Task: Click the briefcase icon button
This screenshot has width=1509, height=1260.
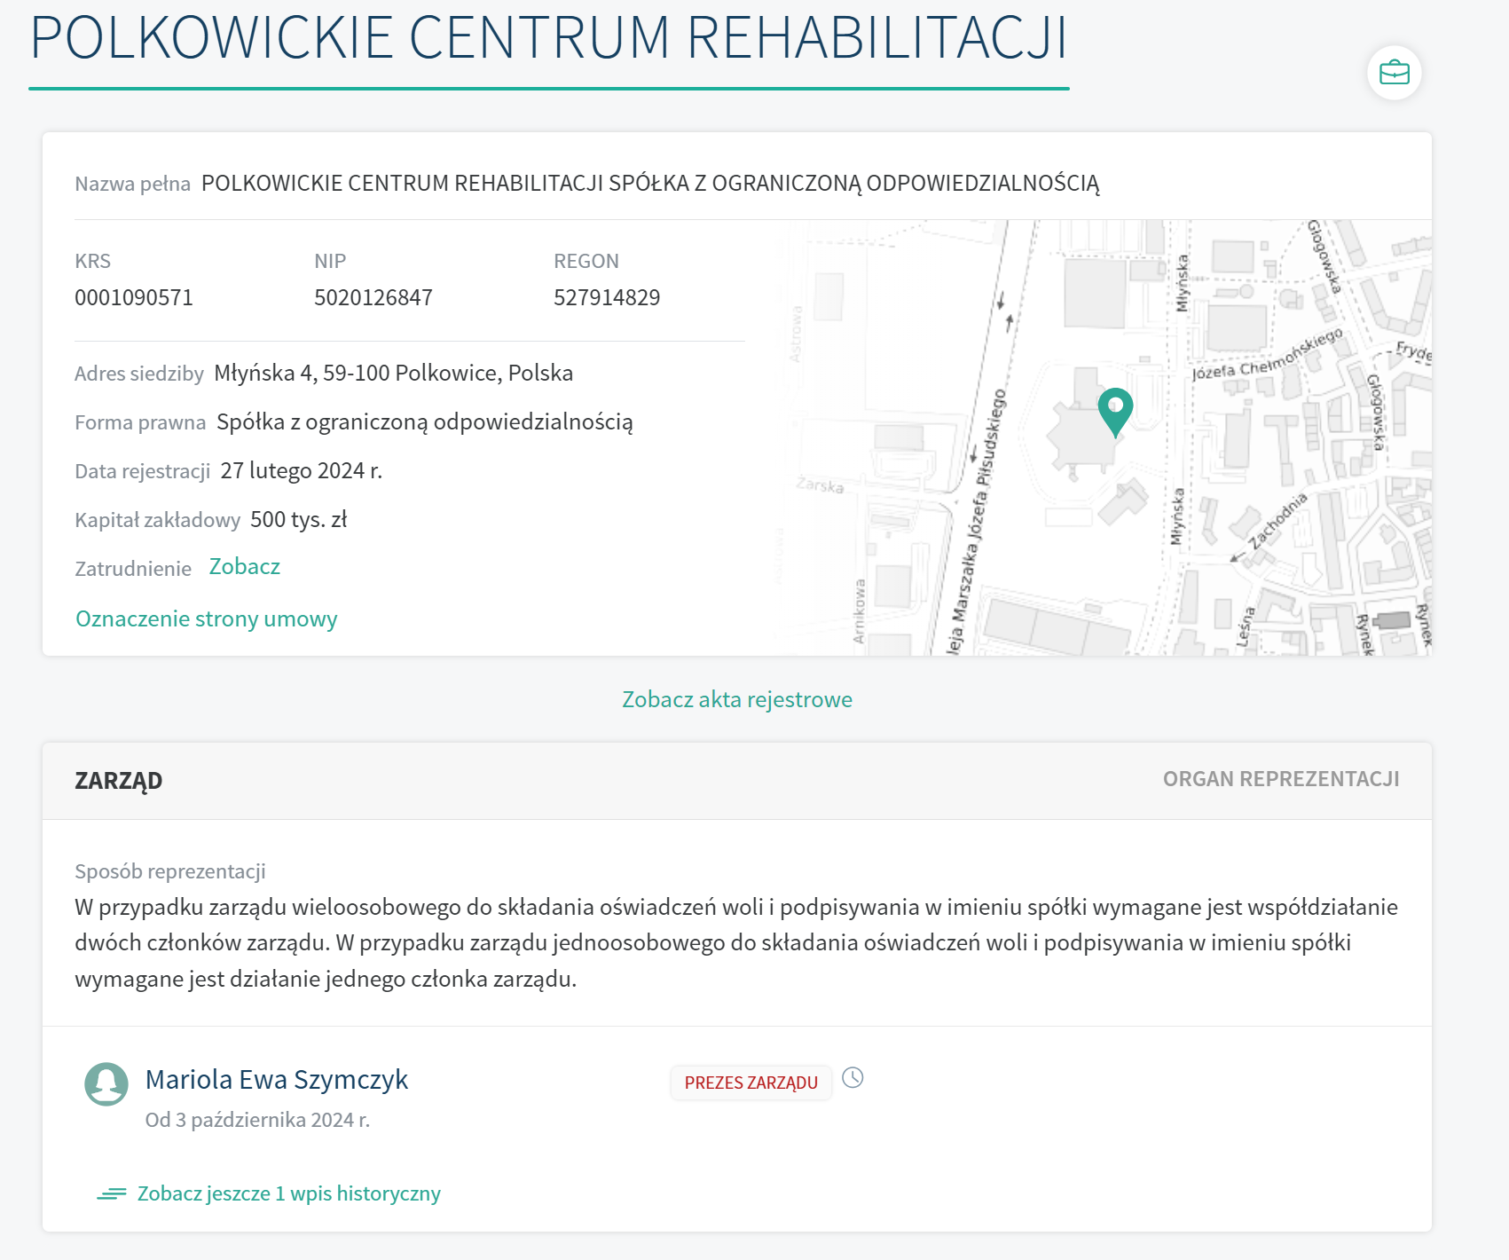Action: (1394, 73)
